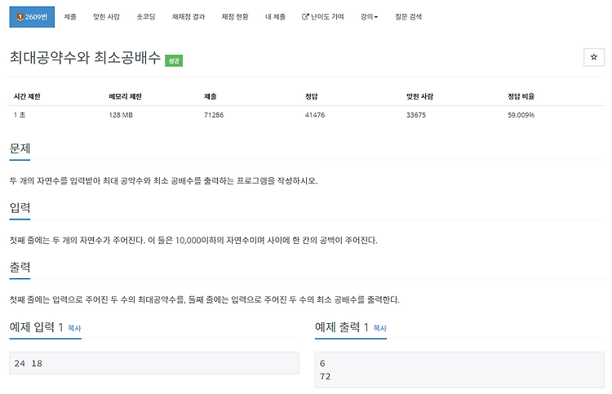Click the value 41476 in 정답 column
Screen dimensions: 612x394
[315, 115]
